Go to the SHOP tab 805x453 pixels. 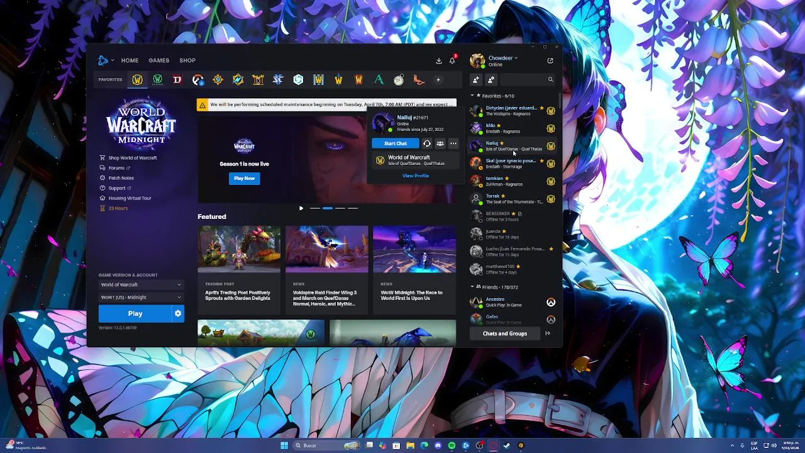[187, 60]
